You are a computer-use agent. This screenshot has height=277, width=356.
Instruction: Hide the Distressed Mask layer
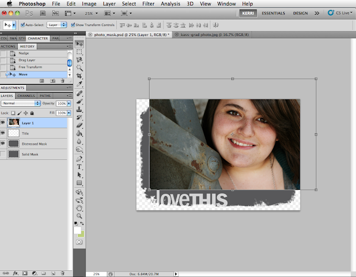click(x=3, y=144)
